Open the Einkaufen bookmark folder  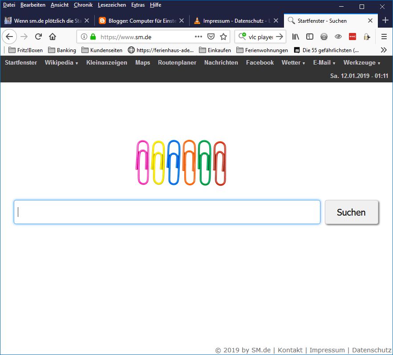(x=215, y=50)
